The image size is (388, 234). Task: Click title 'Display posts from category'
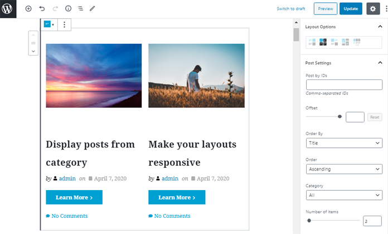pos(90,153)
